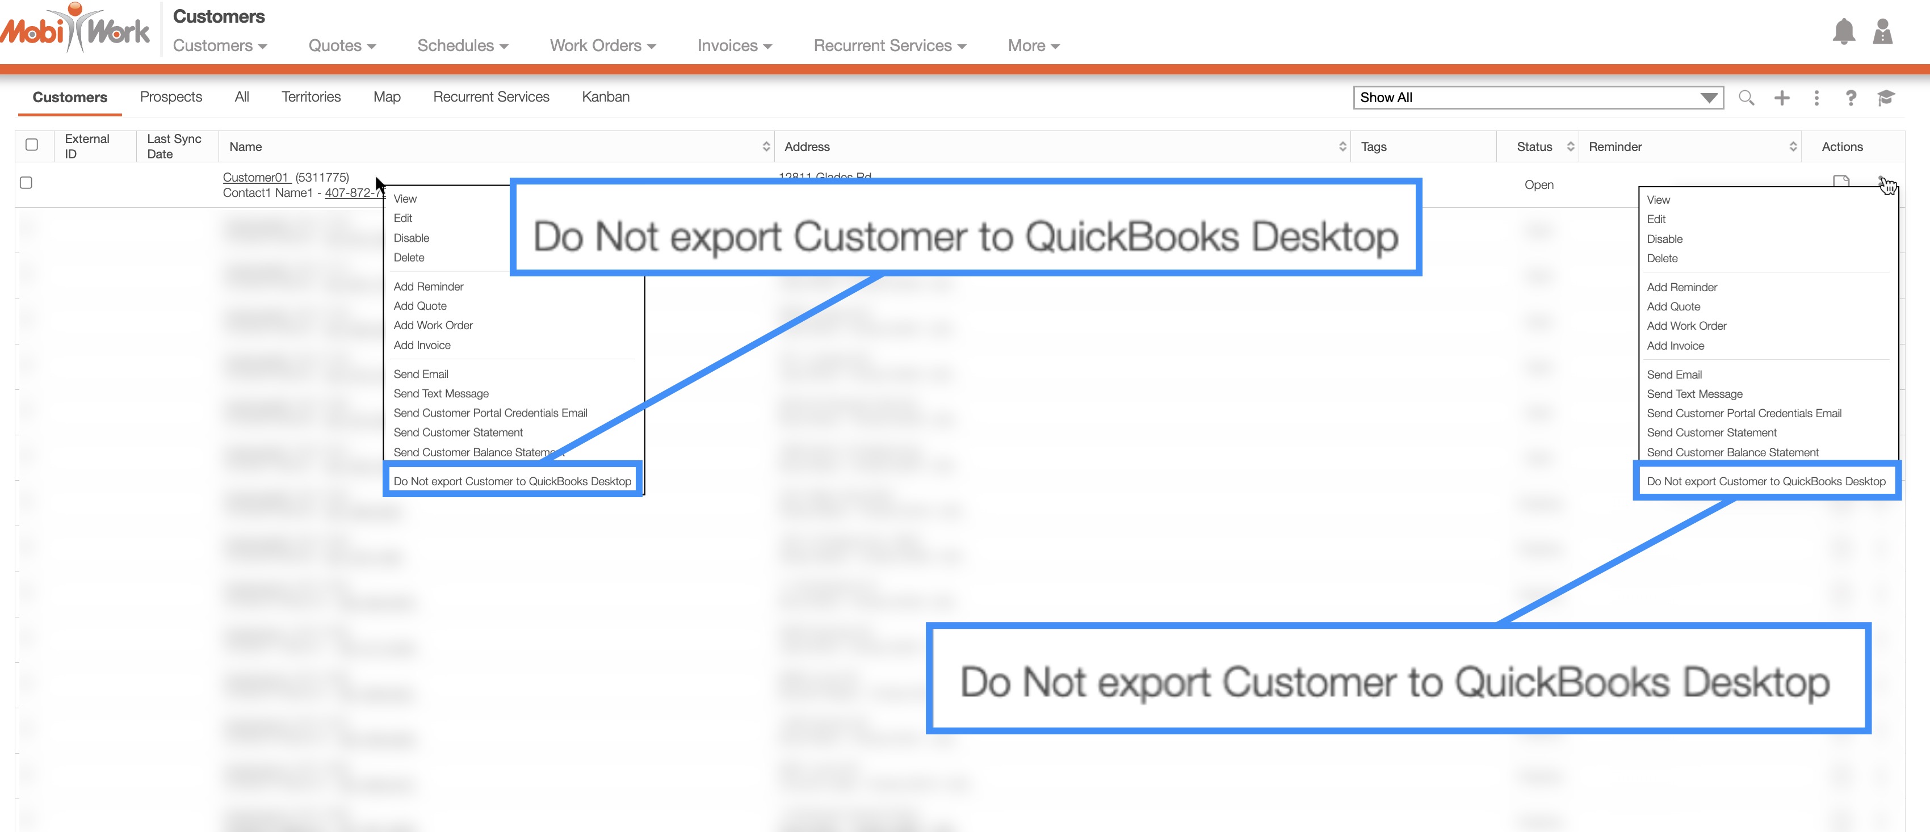Click the document icon in Customer01's Actions column

coord(1840,181)
